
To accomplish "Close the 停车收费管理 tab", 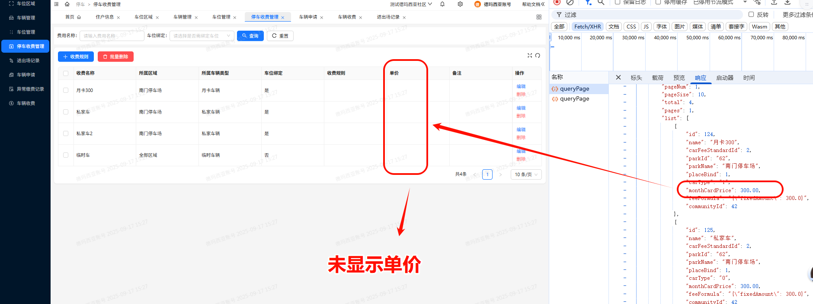I will pos(283,18).
